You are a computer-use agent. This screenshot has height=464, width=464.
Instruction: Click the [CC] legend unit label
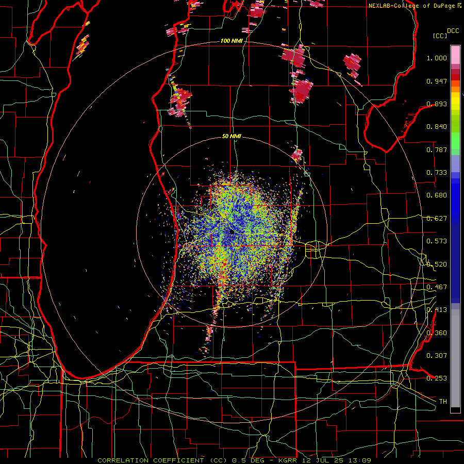click(x=440, y=36)
